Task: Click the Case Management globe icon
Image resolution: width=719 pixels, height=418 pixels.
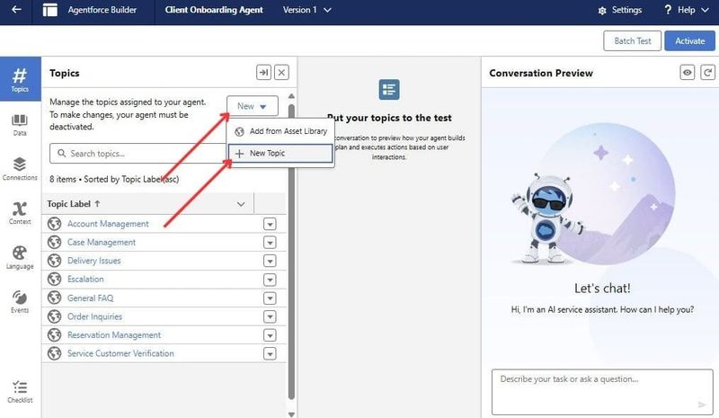Action: click(55, 242)
